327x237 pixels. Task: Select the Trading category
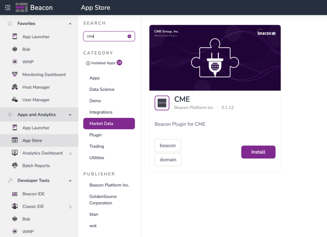[96, 146]
